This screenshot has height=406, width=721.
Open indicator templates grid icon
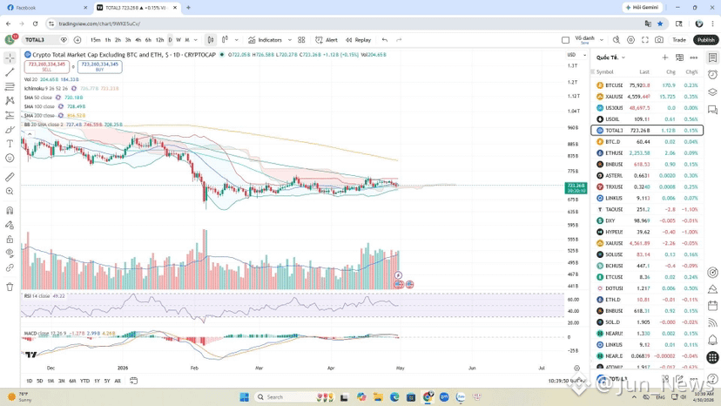[301, 40]
